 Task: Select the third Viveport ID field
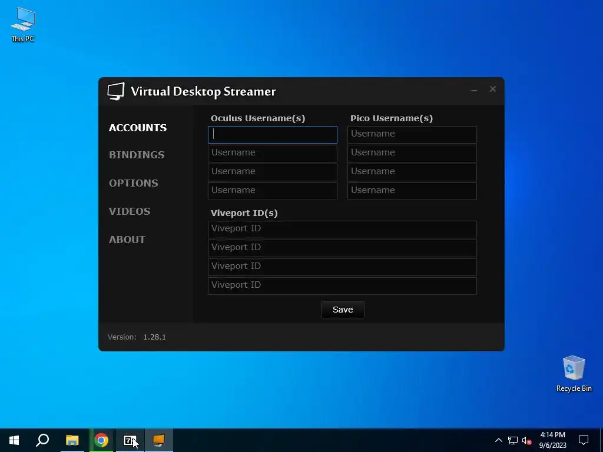tap(342, 267)
